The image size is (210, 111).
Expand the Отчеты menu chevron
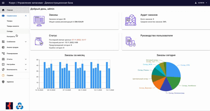coord(26,59)
